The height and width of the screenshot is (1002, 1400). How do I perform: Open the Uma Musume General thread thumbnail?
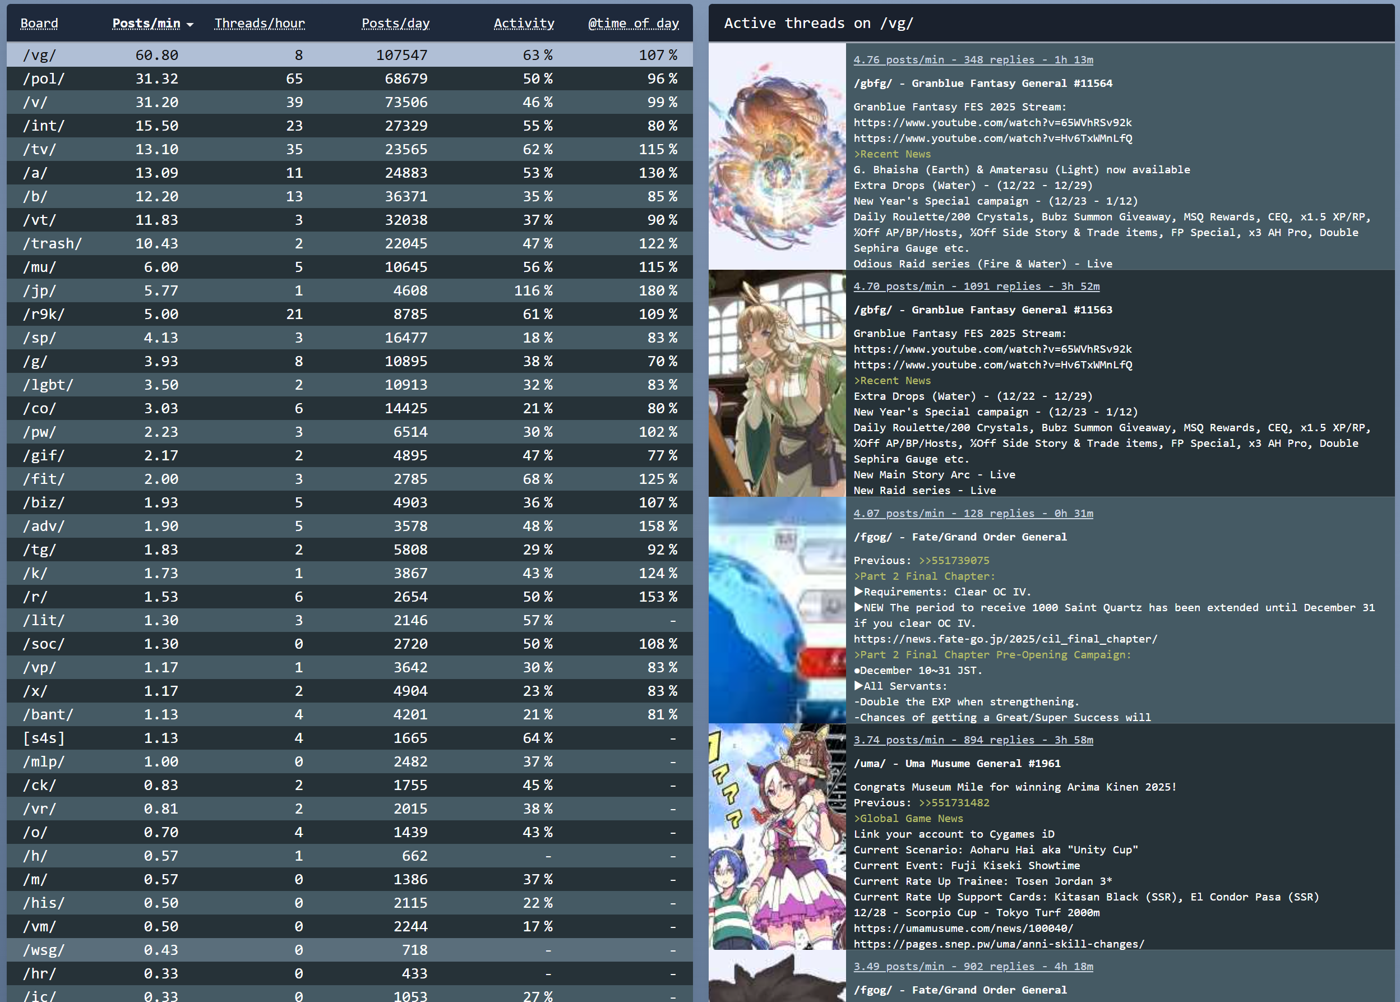point(776,836)
